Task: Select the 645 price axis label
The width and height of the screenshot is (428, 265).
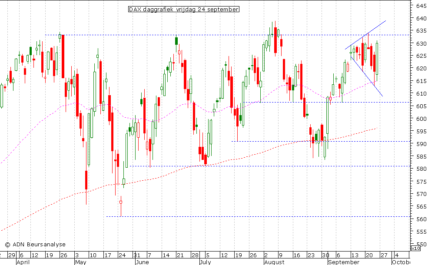Action: [421, 6]
